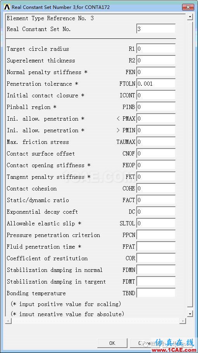This screenshot has height=353, width=198.
Task: Click the PINB pinball region field
Action: pos(156,107)
